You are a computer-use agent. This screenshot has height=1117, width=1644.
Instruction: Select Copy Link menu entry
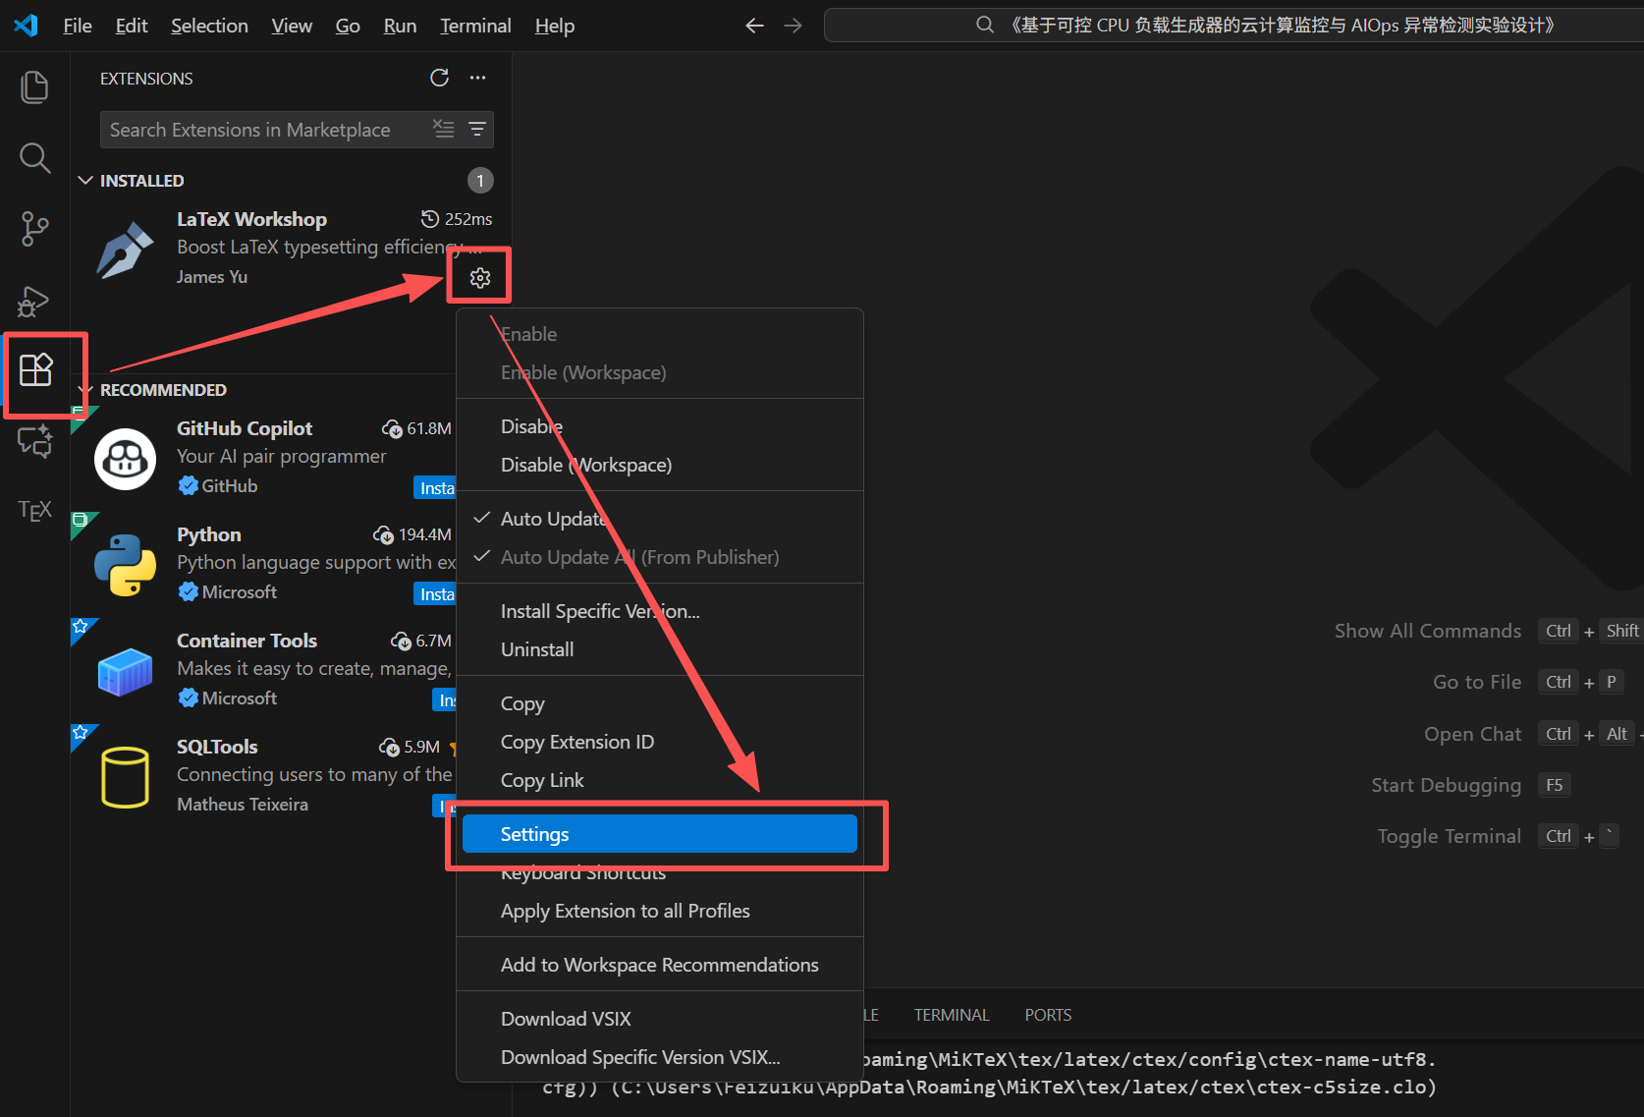click(x=660, y=780)
